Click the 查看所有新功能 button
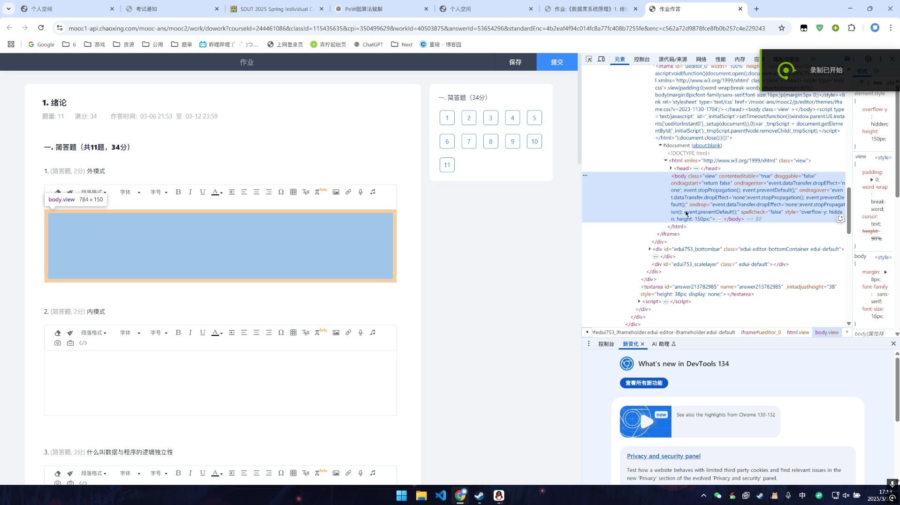This screenshot has width=900, height=505. click(644, 383)
